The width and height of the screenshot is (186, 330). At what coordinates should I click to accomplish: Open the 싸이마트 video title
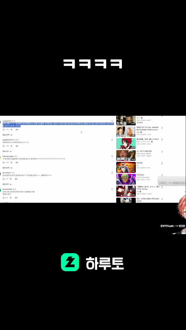click(x=139, y=163)
